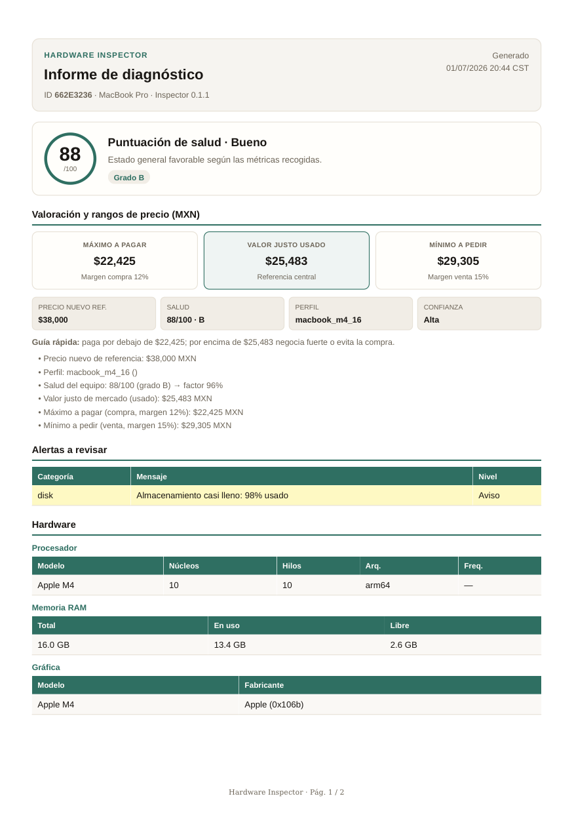This screenshot has height=813, width=574.
Task: Open the Máximo a pagar price card
Action: click(115, 260)
